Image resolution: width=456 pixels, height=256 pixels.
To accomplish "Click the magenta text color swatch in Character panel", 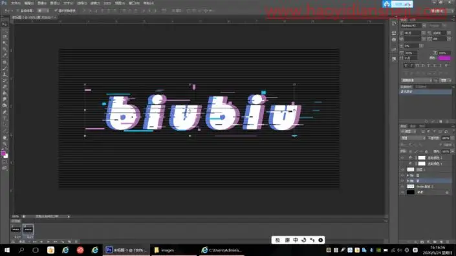I will point(444,58).
